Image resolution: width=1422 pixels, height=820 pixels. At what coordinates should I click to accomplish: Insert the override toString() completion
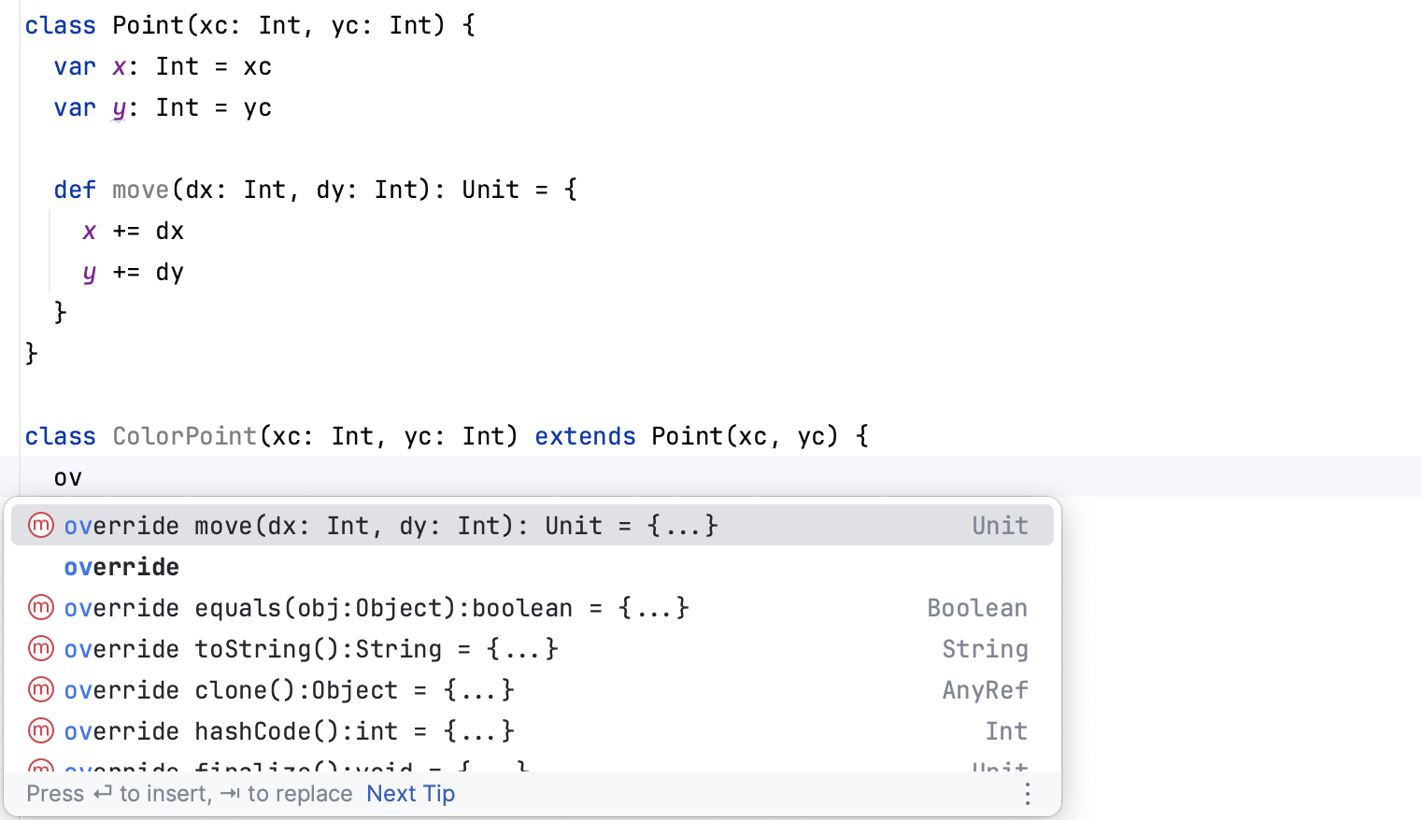(310, 649)
